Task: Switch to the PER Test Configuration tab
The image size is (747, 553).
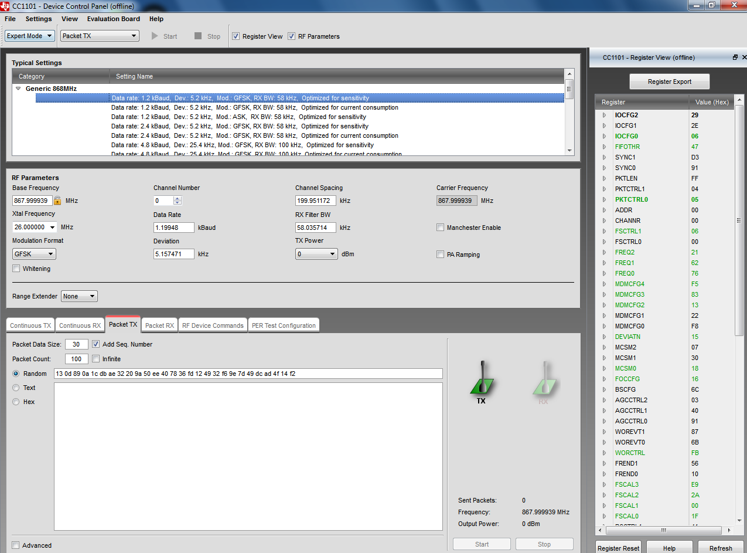Action: (284, 325)
